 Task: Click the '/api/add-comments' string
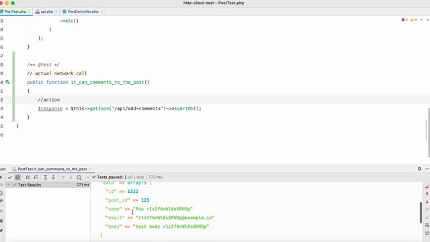[138, 109]
